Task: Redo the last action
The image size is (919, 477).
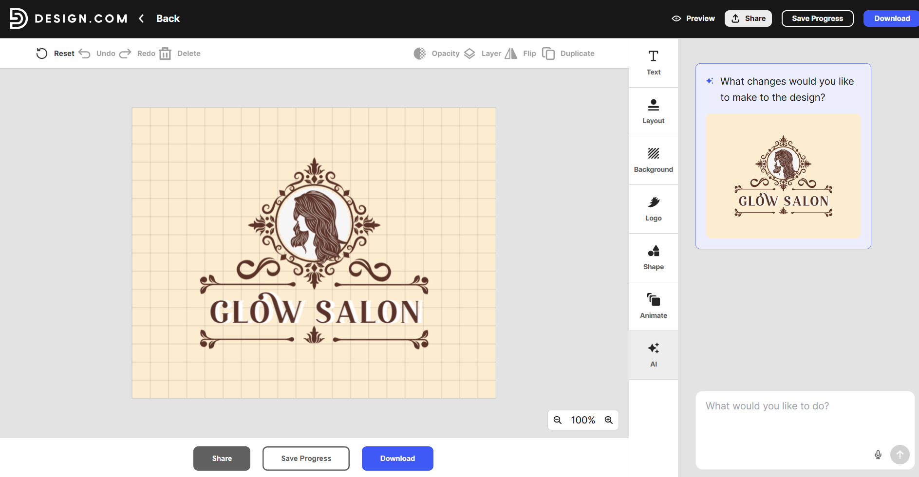Action: click(x=137, y=54)
